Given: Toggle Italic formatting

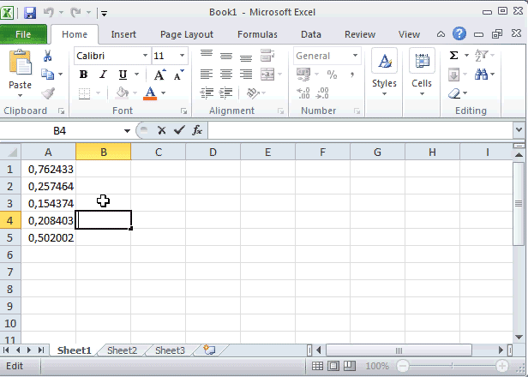Looking at the screenshot, I should [103, 75].
